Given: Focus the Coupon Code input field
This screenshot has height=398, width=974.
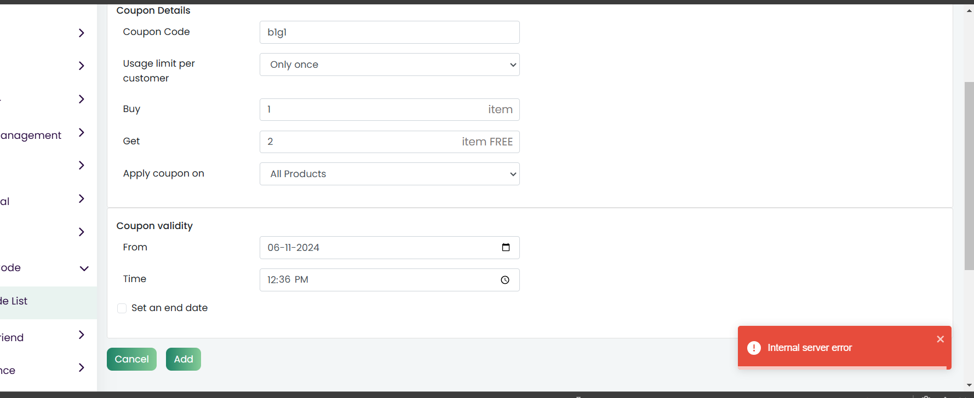Looking at the screenshot, I should 389,32.
